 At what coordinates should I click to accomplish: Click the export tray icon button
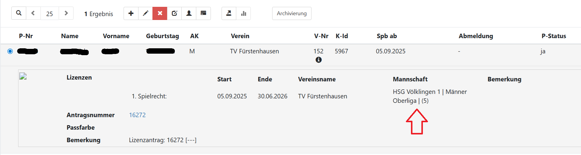[229, 13]
